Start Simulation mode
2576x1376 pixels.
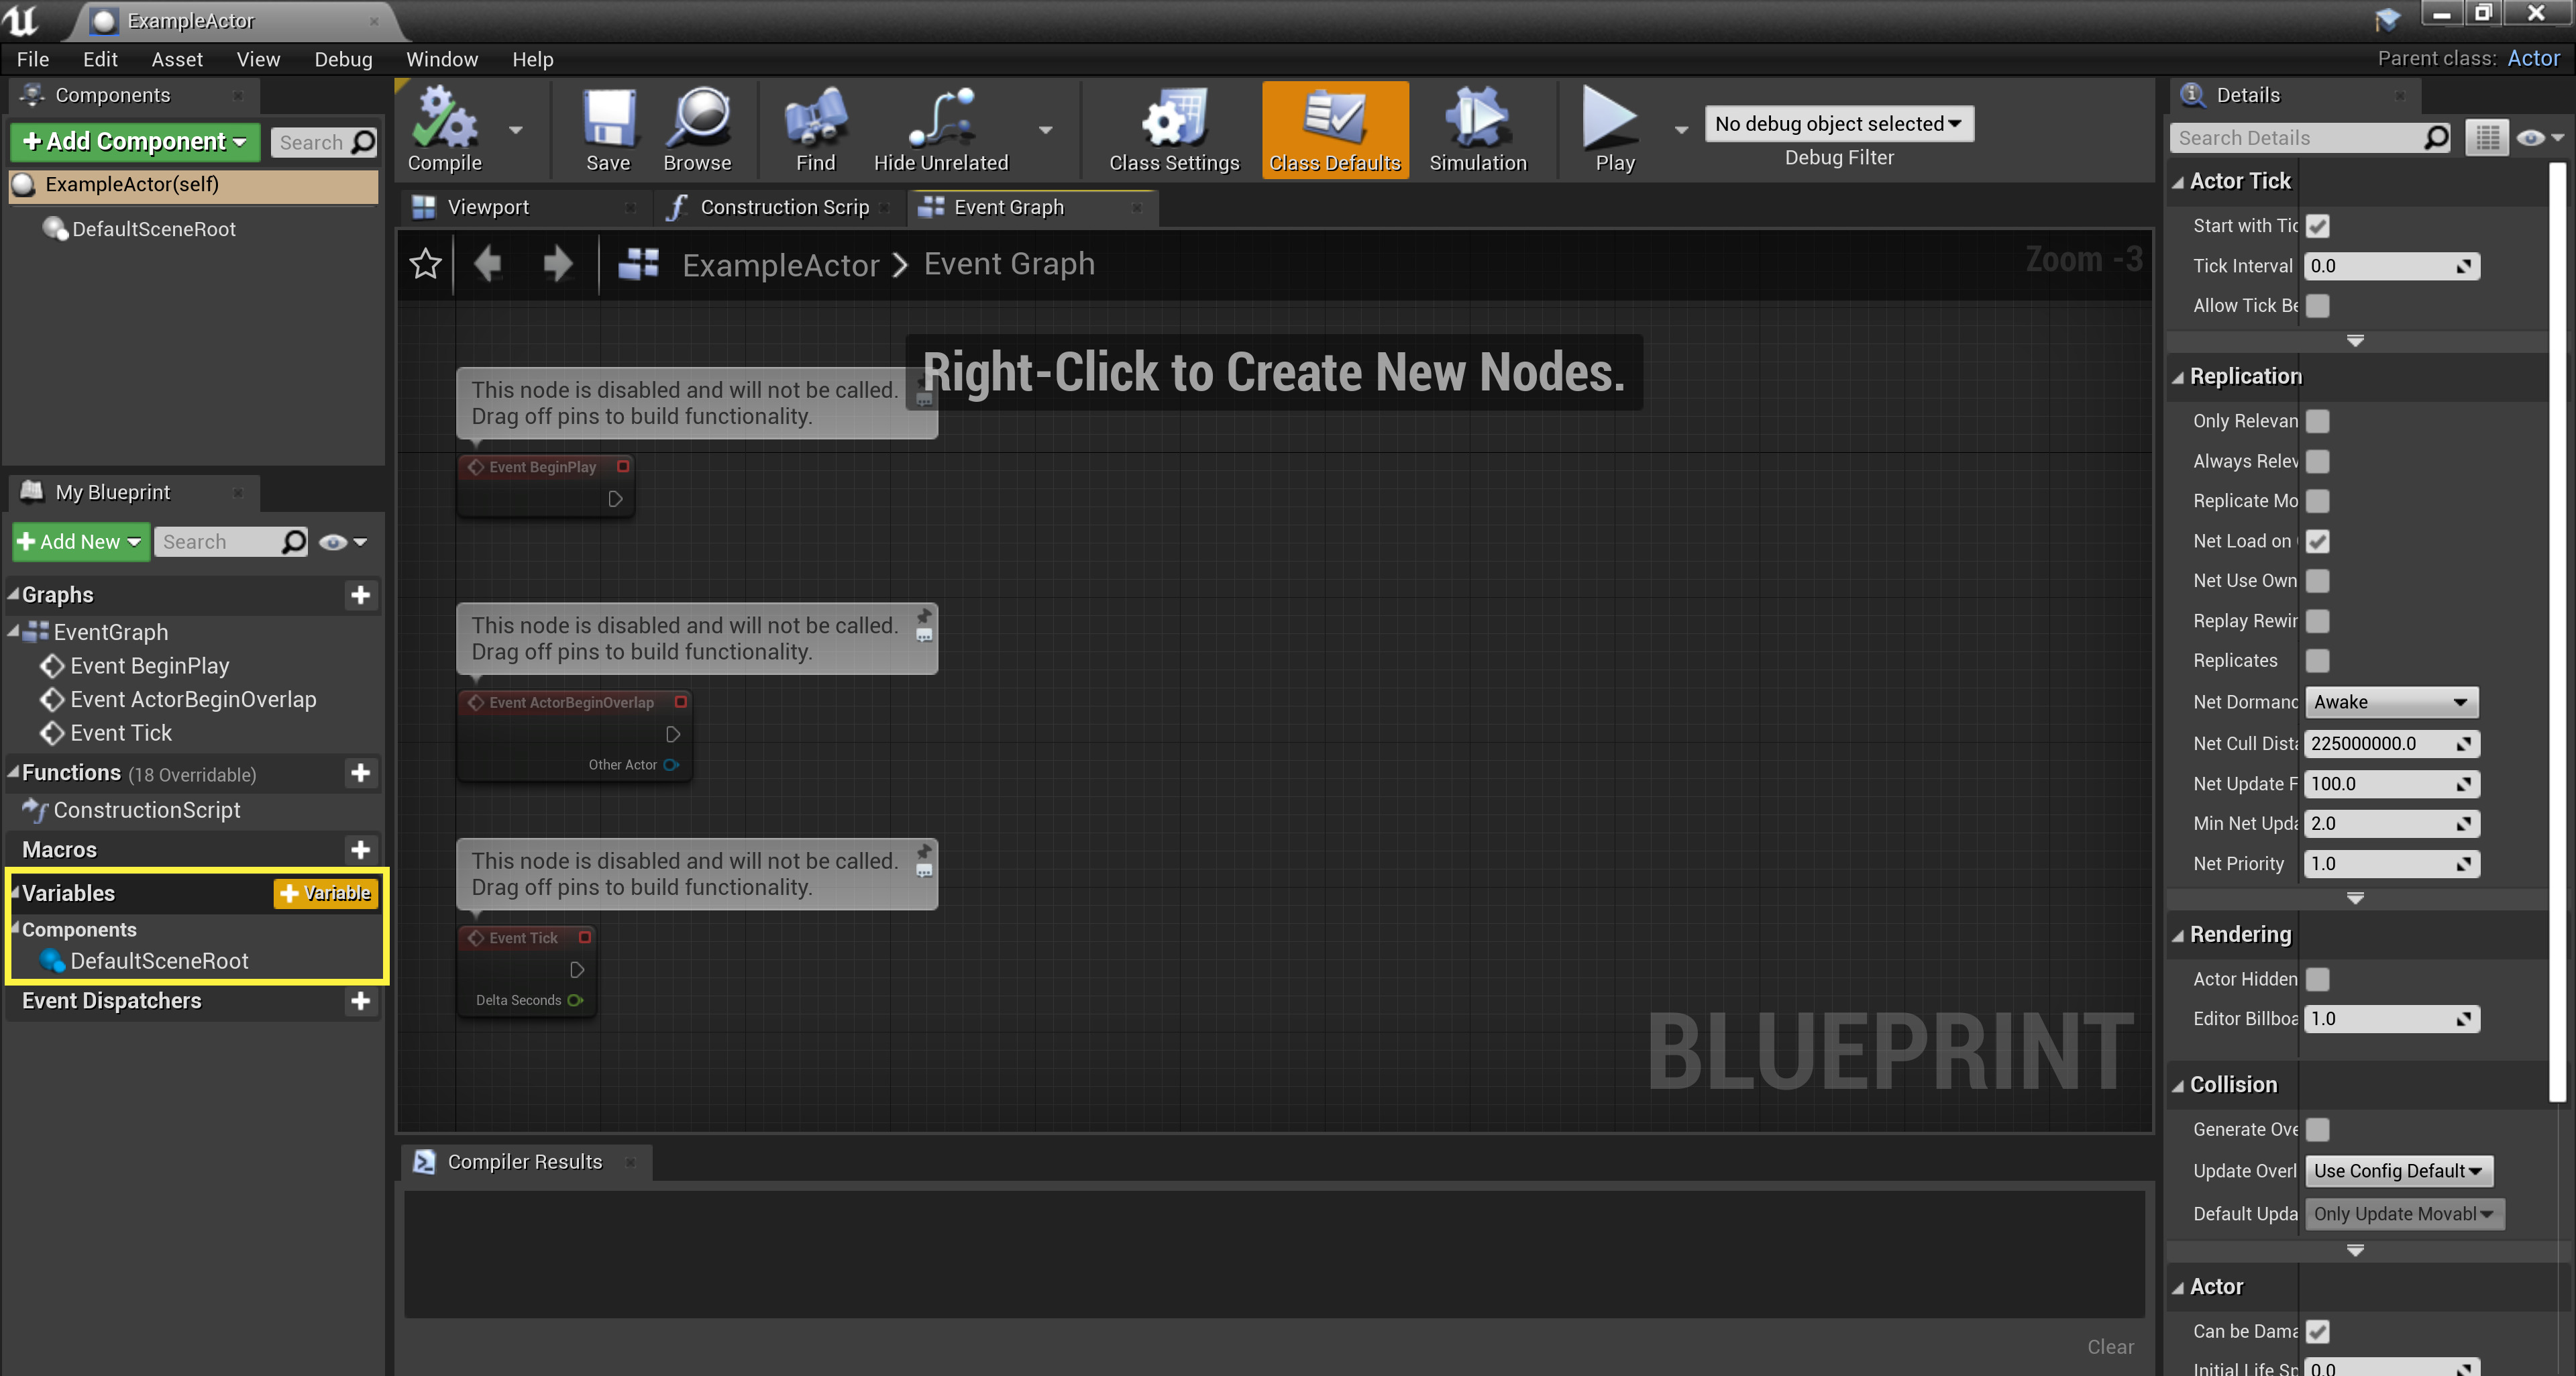tap(1478, 128)
